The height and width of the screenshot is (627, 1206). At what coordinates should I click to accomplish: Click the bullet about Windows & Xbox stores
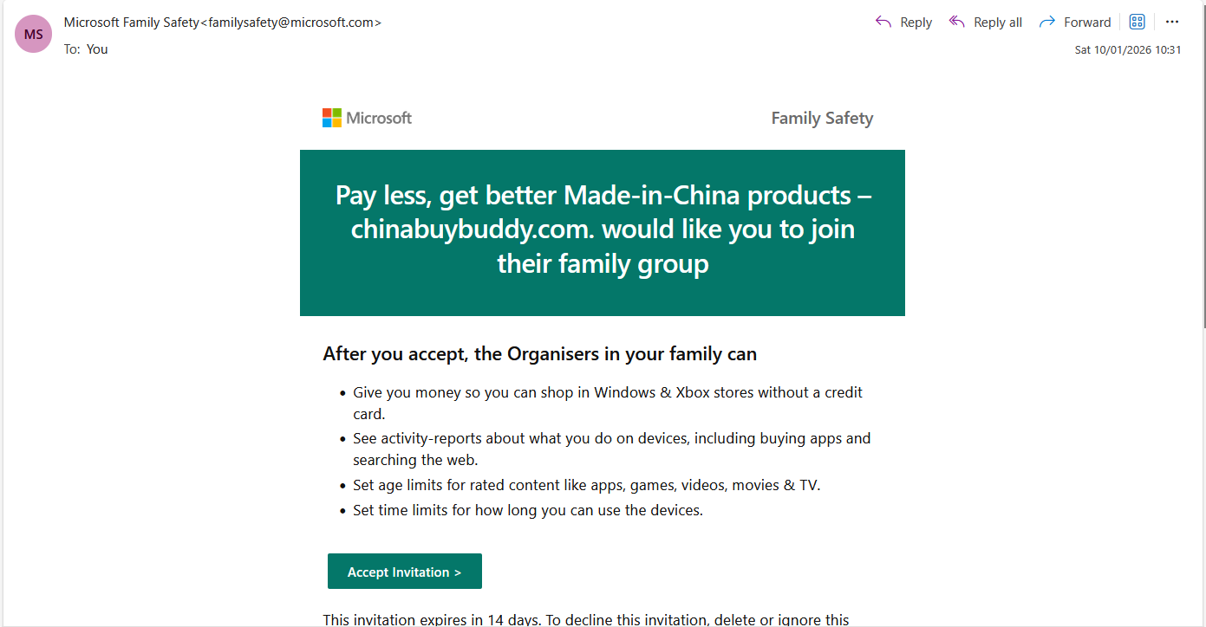coord(607,392)
